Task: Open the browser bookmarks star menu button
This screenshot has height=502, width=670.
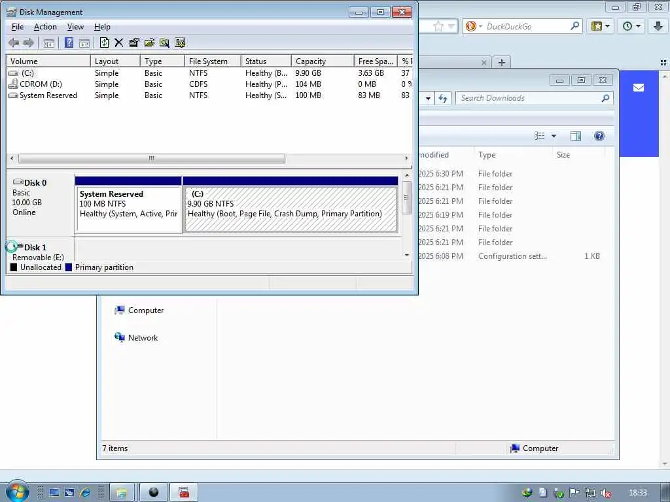Action: tap(601, 26)
